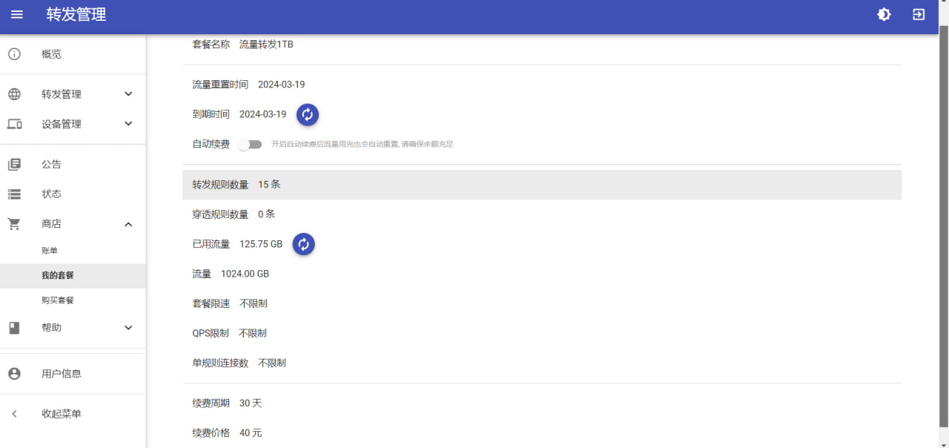Click the 公告 announcements icon
Image resolution: width=949 pixels, height=448 pixels.
click(x=14, y=165)
